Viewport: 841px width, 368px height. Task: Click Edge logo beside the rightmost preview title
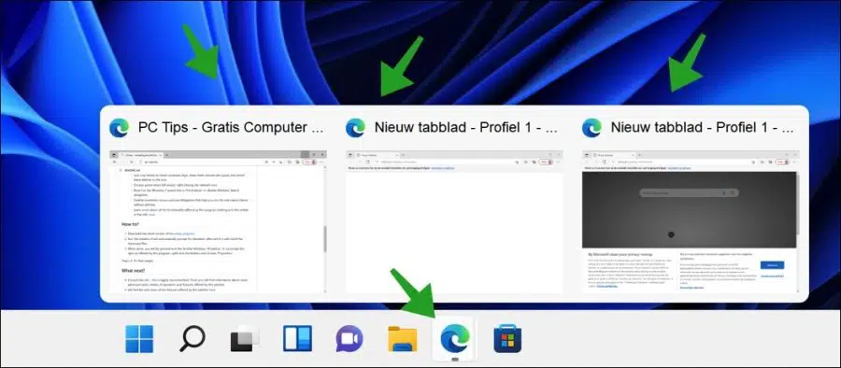point(592,128)
